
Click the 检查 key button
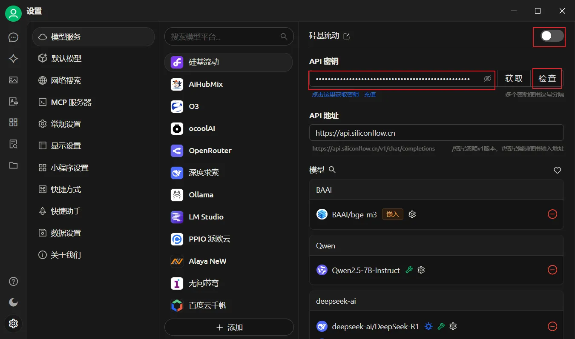pos(547,79)
